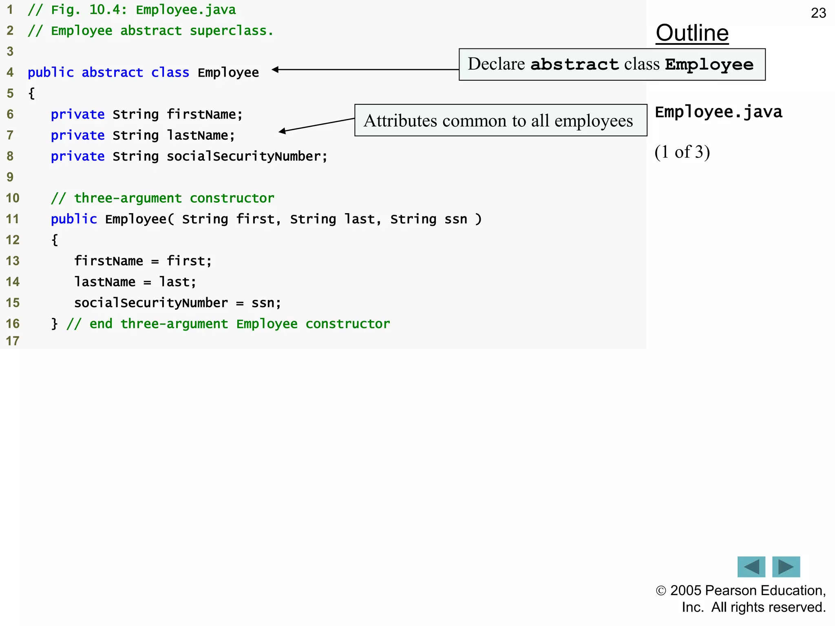Click the '(1 of 3)' page indicator
This screenshot has width=835, height=626.
tap(683, 152)
